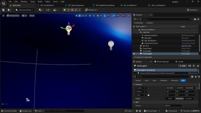Open the Perspective view menu
Screen dimensions: 201x113
13,16
